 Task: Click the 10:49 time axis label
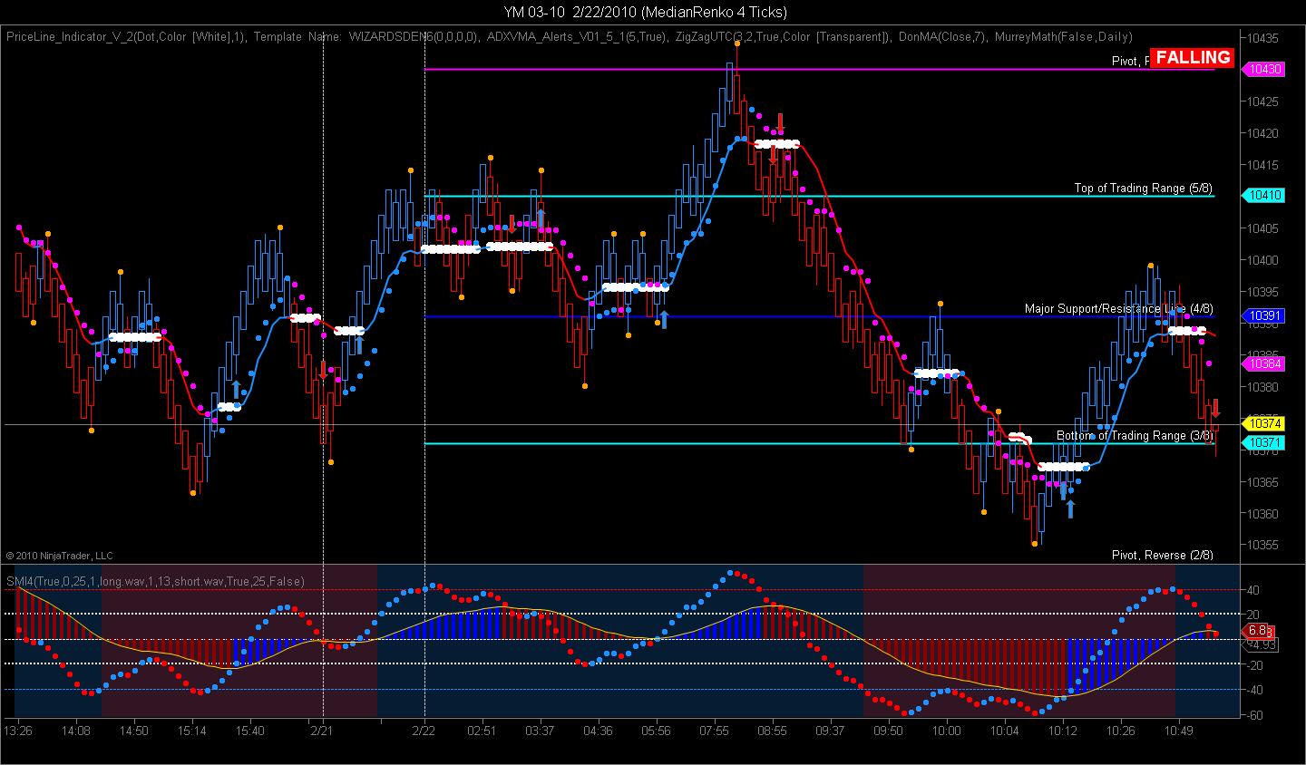pos(1178,731)
